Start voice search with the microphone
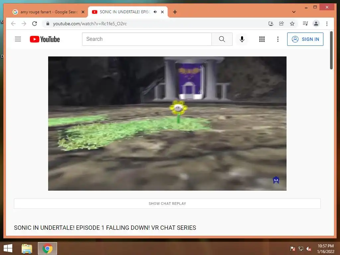The image size is (340, 255). click(242, 39)
